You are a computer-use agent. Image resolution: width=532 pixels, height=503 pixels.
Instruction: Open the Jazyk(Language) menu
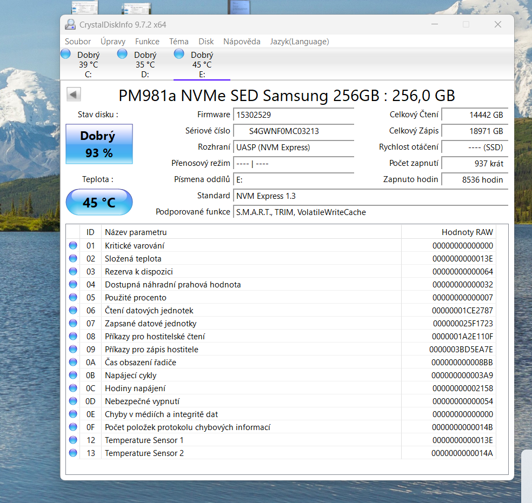(299, 41)
